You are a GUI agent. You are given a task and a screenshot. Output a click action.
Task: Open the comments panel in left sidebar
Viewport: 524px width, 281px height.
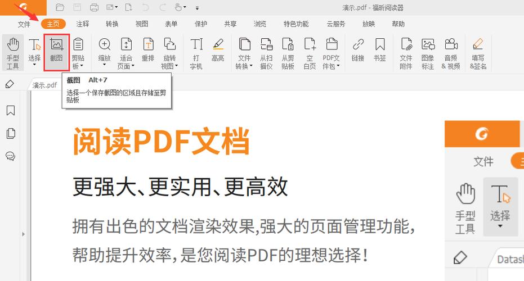click(x=10, y=156)
